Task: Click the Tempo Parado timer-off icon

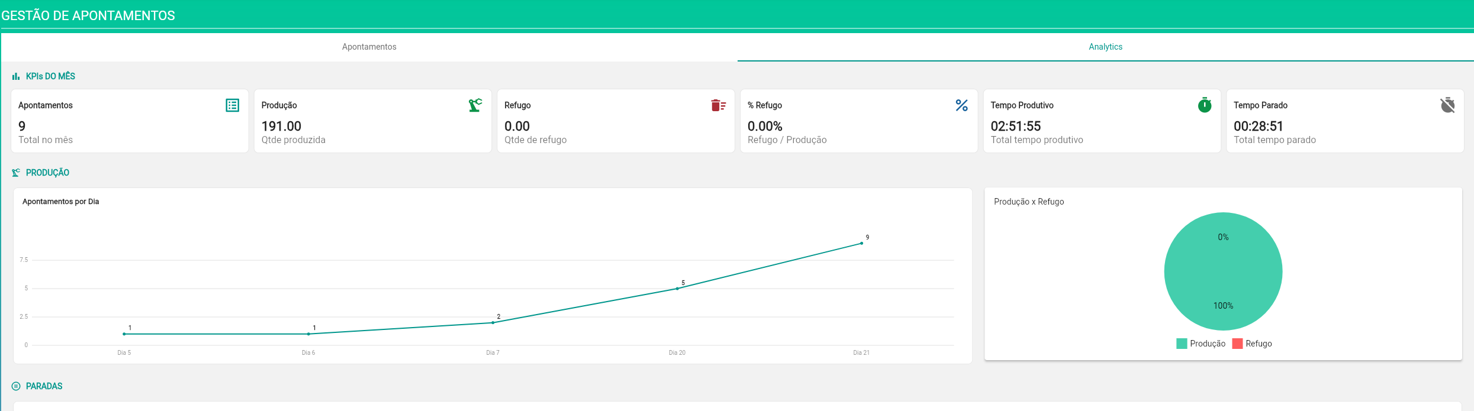Action: pos(1447,105)
